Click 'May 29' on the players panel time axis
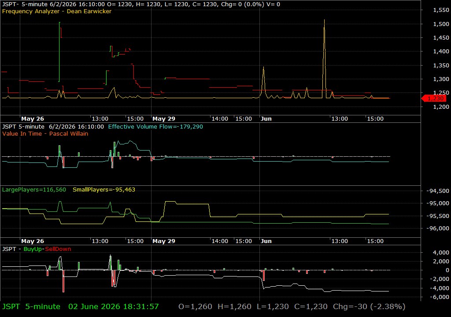 164,241
